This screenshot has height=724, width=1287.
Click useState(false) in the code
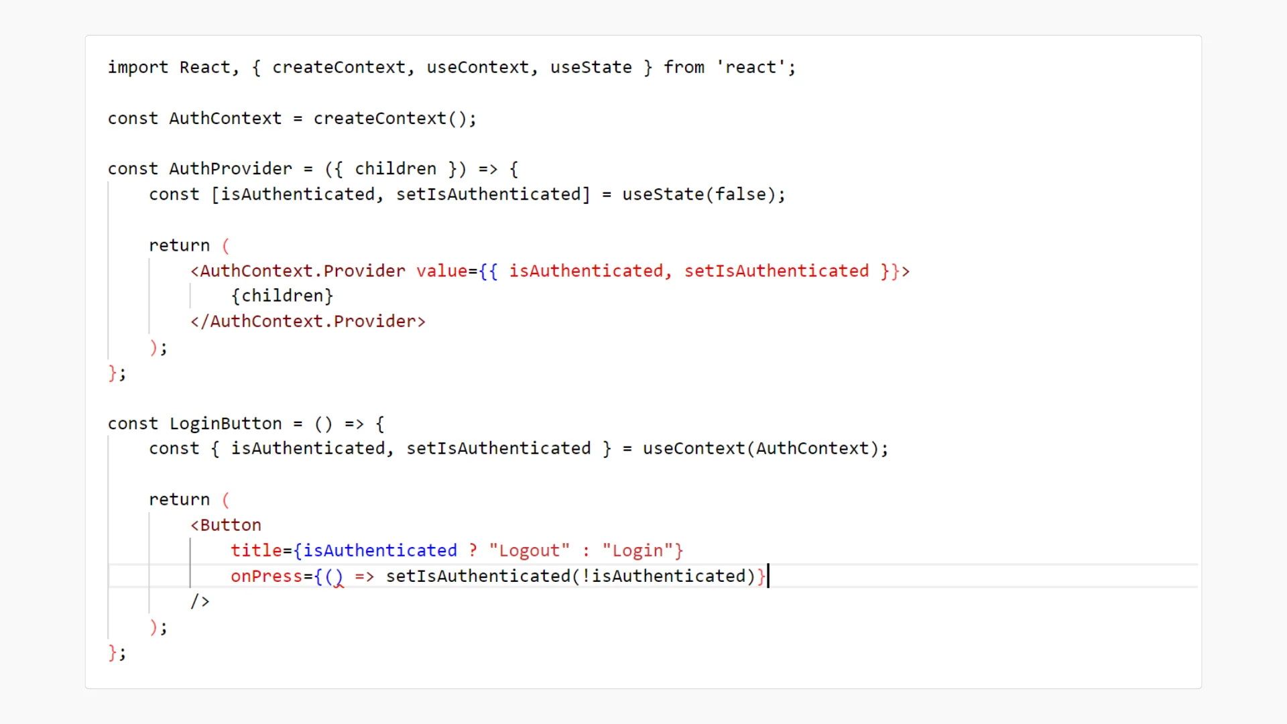pos(698,194)
